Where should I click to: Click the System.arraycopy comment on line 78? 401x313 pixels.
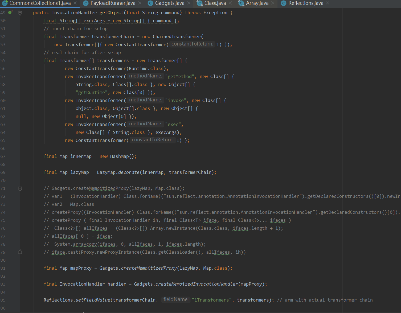[125, 244]
